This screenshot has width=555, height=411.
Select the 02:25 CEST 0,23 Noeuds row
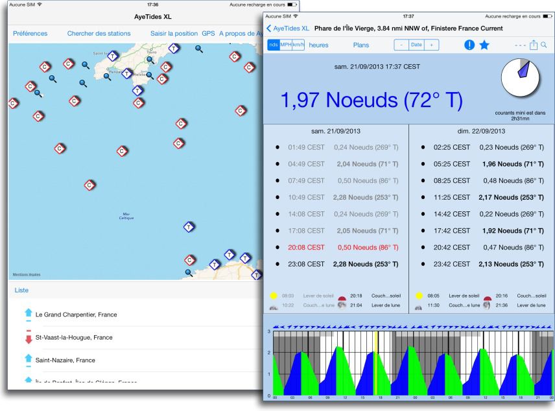click(x=482, y=147)
